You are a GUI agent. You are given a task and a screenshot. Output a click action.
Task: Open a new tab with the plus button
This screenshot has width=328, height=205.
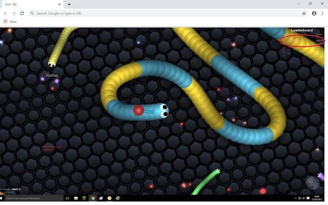point(69,4)
